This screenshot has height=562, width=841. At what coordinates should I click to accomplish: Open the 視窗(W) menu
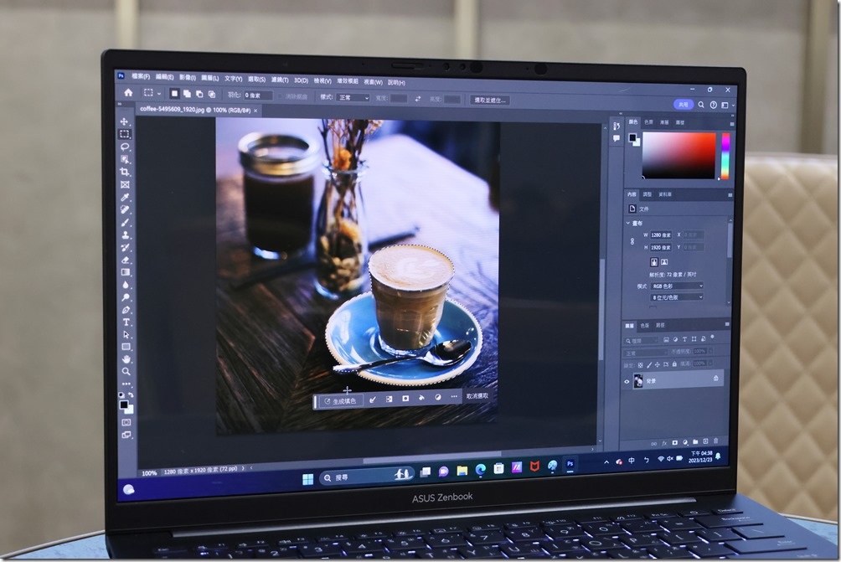pos(374,82)
